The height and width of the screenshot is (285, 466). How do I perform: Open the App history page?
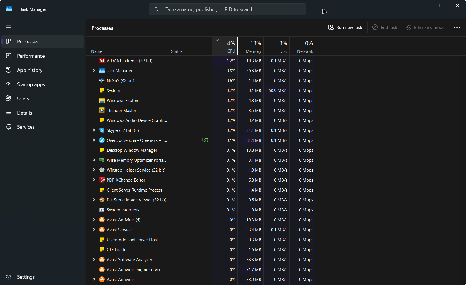[43, 70]
